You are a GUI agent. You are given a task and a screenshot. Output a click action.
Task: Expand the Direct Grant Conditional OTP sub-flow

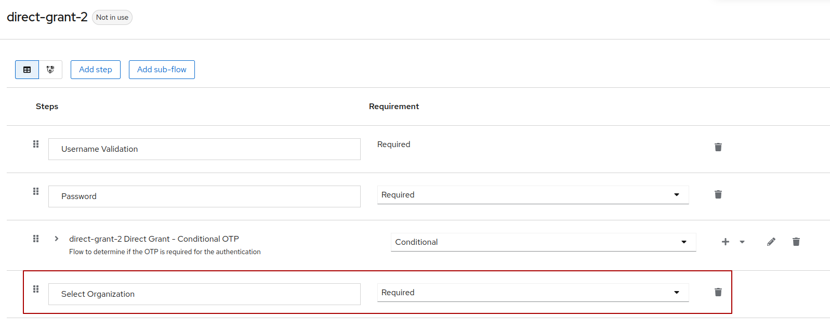coord(57,239)
